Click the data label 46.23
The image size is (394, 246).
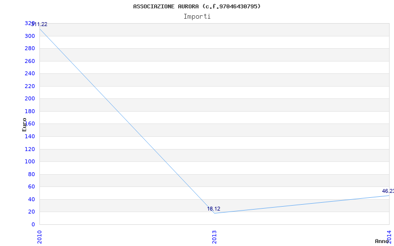388,191
